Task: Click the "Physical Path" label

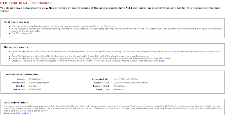Action: pos(102,83)
